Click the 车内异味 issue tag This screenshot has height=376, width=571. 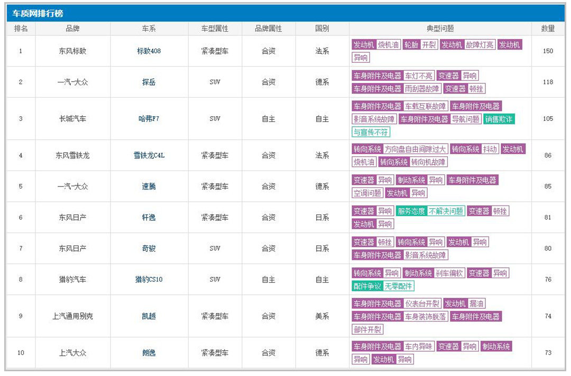[x=419, y=347]
